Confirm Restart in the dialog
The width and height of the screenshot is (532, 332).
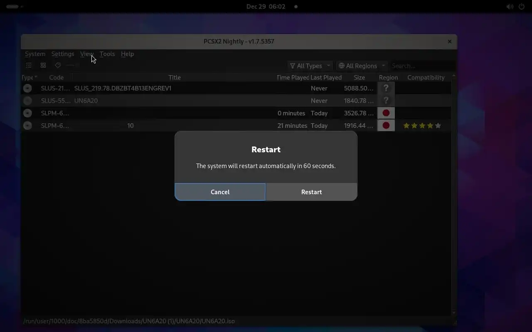click(311, 192)
